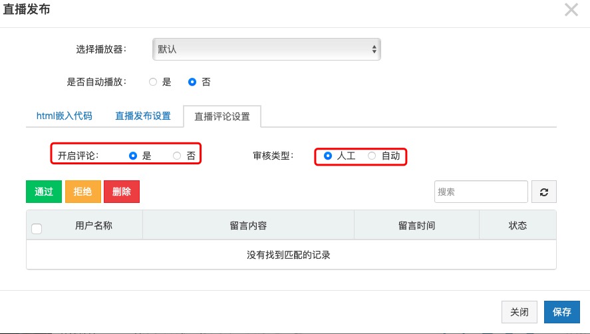Image resolution: width=590 pixels, height=334 pixels.
Task: Click the 留言时间 column header
Action: click(416, 226)
